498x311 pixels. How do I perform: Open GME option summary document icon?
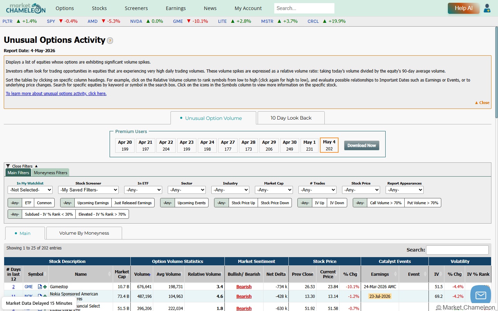pos(40,287)
